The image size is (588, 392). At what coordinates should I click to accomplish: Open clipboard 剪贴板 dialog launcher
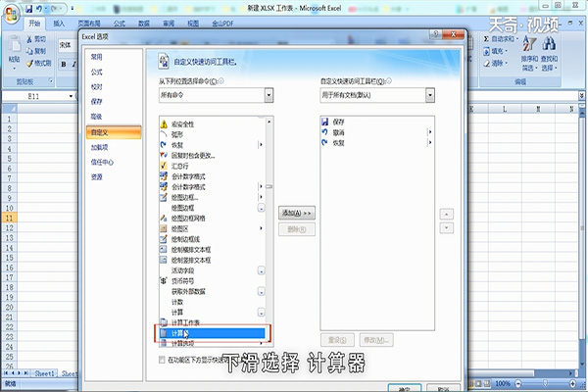50,81
